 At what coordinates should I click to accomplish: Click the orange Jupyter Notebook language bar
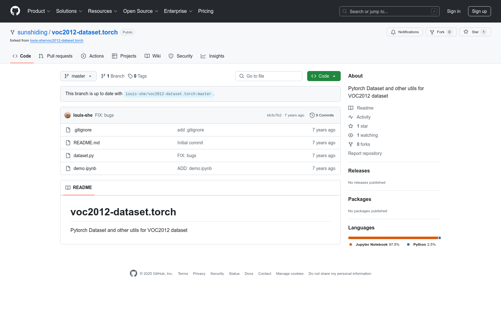point(393,238)
